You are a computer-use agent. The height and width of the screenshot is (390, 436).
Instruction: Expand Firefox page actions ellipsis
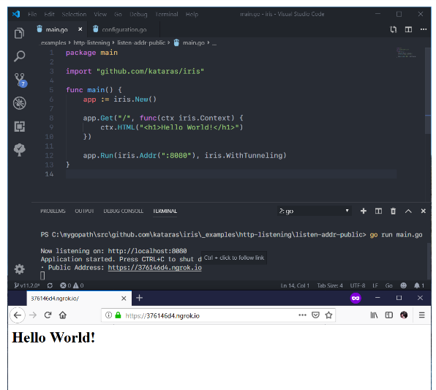pos(302,315)
